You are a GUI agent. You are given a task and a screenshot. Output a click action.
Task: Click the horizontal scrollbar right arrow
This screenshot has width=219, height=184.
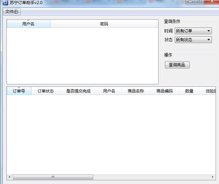(213, 177)
